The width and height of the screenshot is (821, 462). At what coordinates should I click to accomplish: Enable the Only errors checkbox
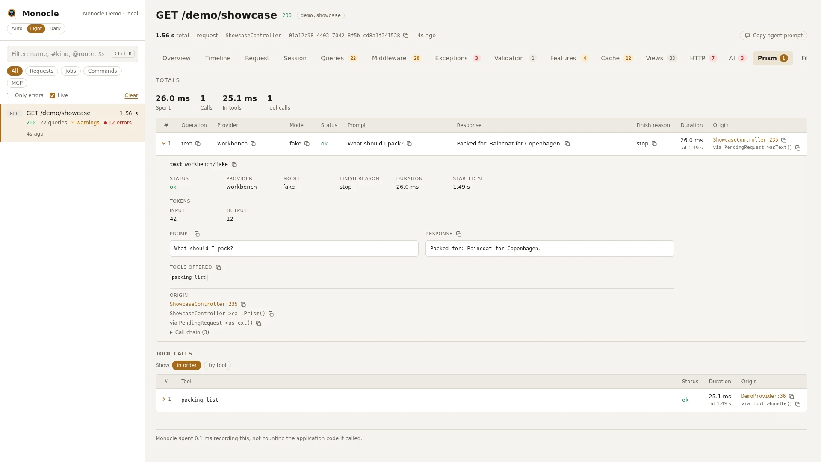(9, 96)
